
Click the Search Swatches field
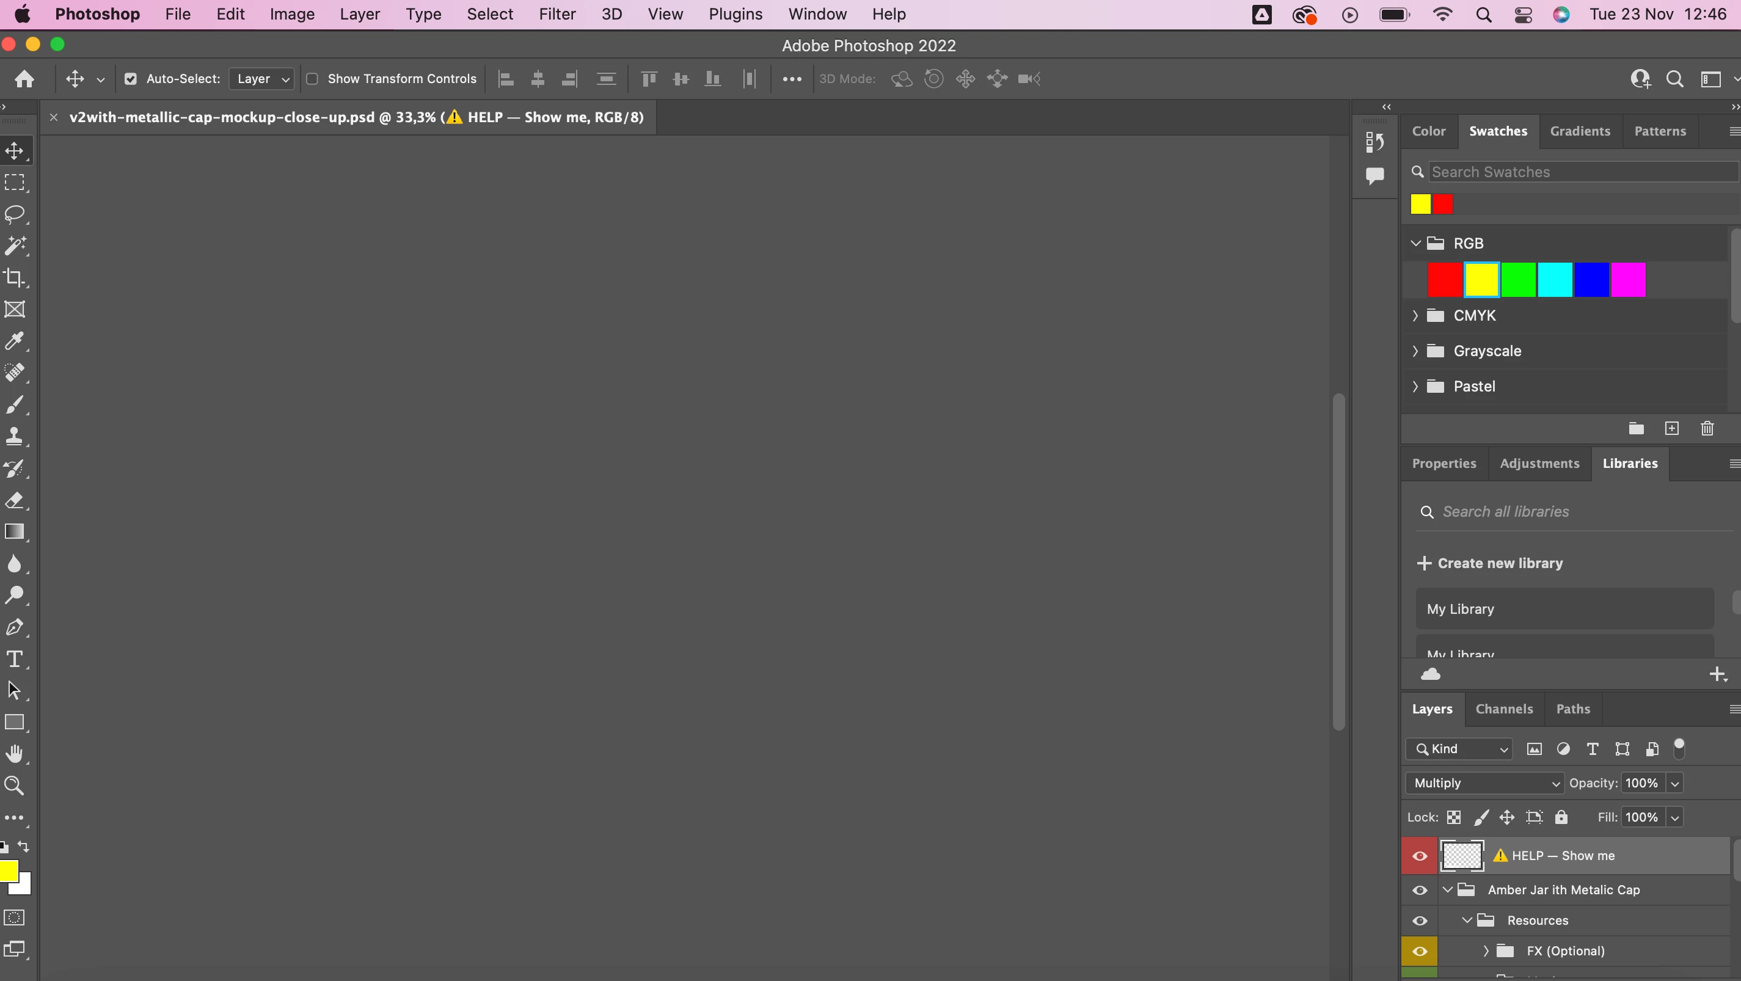[1580, 172]
